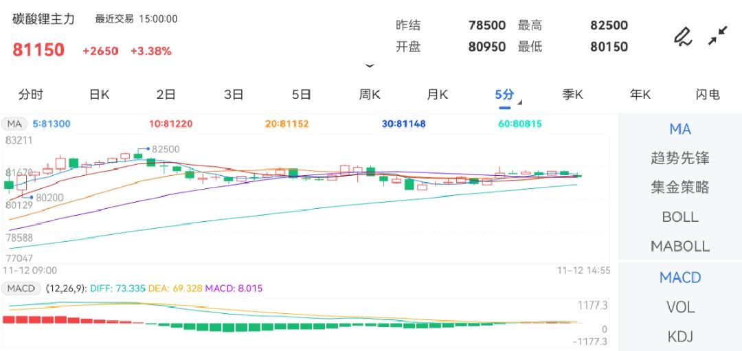Click the percentage change +3.38%

pyautogui.click(x=151, y=51)
